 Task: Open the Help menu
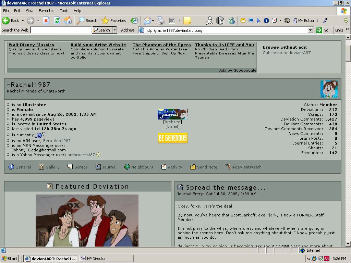77,11
